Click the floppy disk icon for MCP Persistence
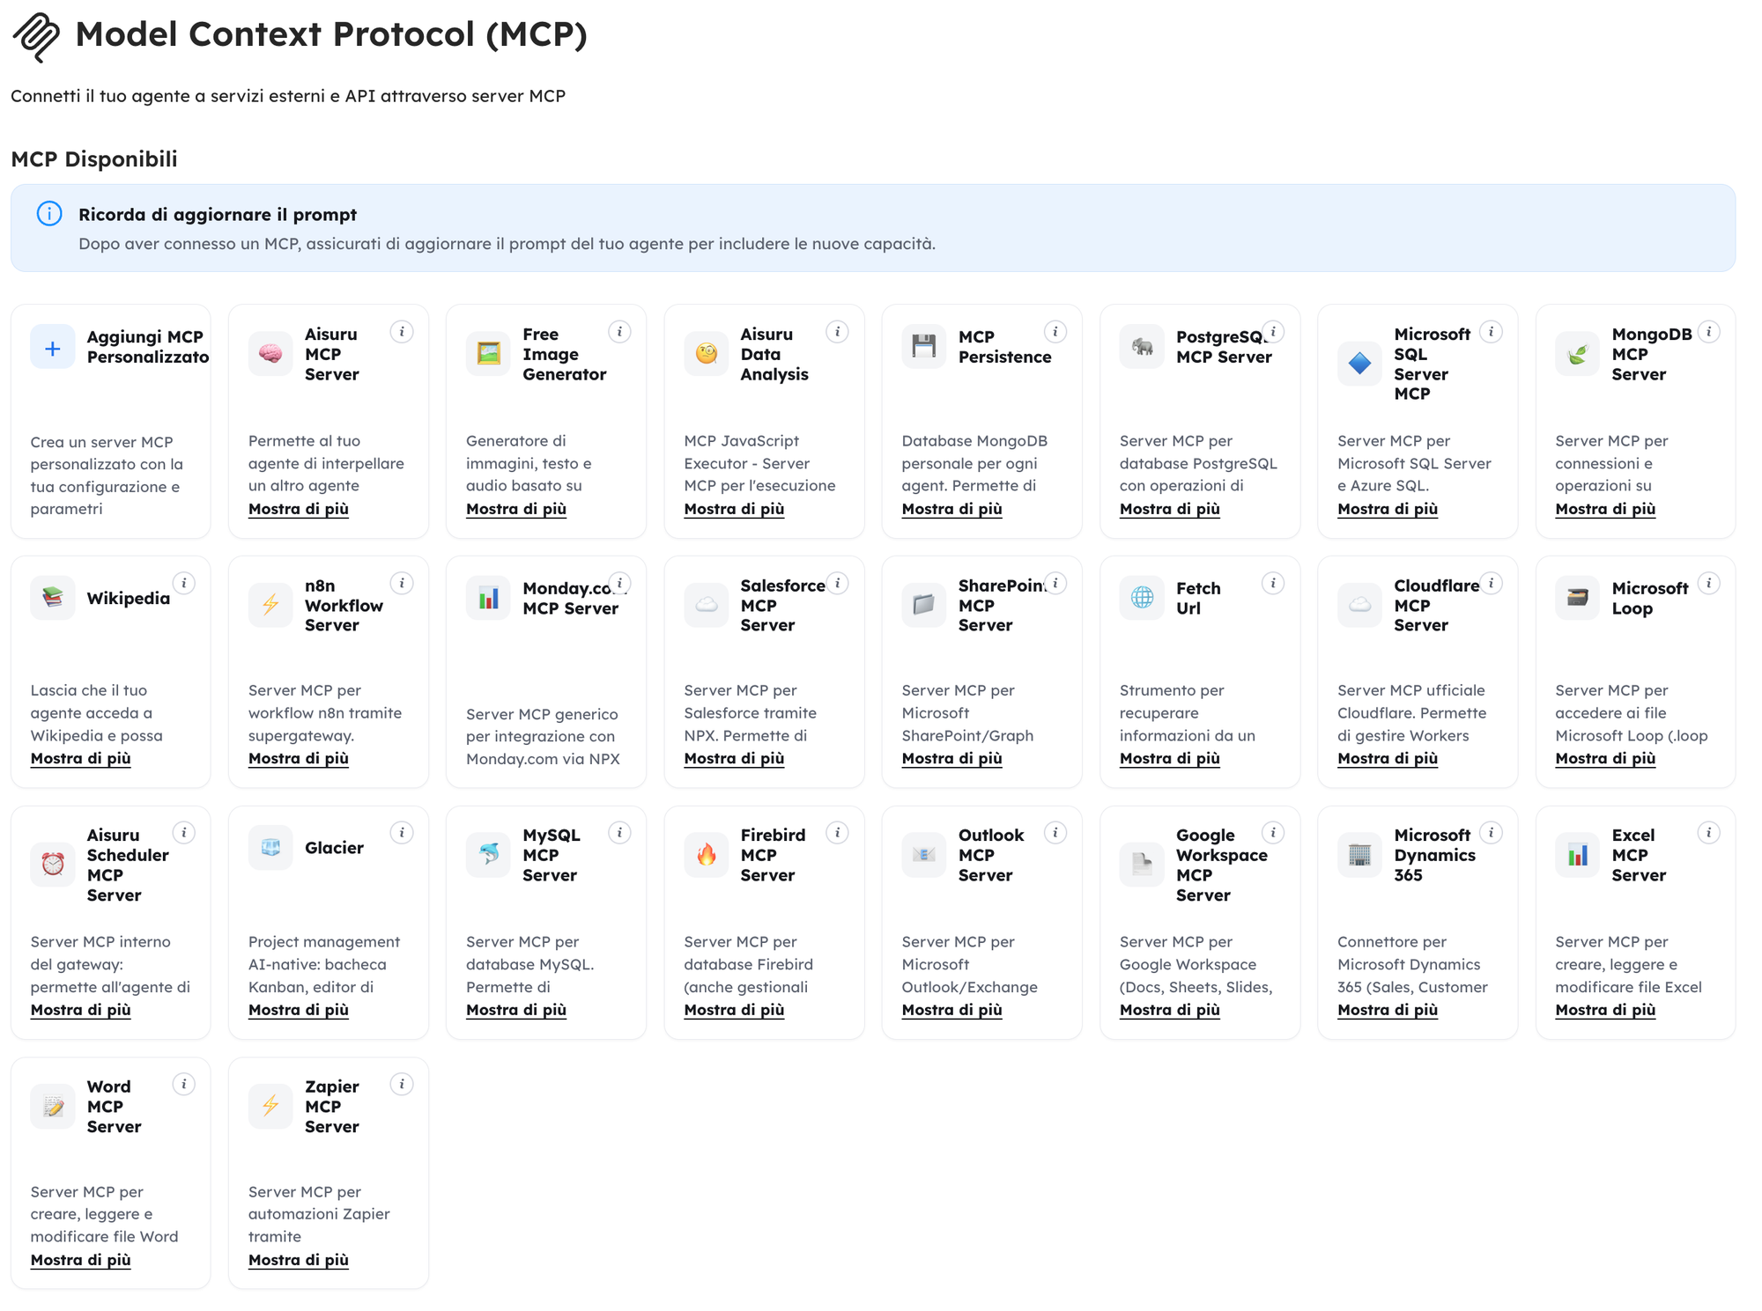 923,346
